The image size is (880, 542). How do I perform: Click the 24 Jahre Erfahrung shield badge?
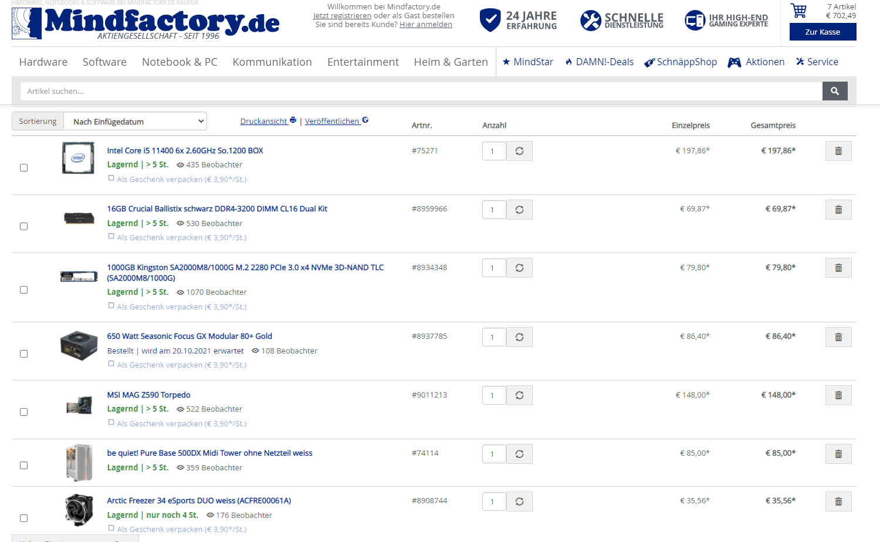(518, 21)
